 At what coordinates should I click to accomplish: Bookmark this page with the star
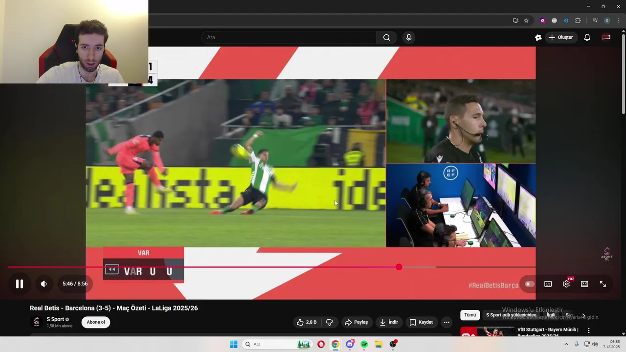coord(526,21)
